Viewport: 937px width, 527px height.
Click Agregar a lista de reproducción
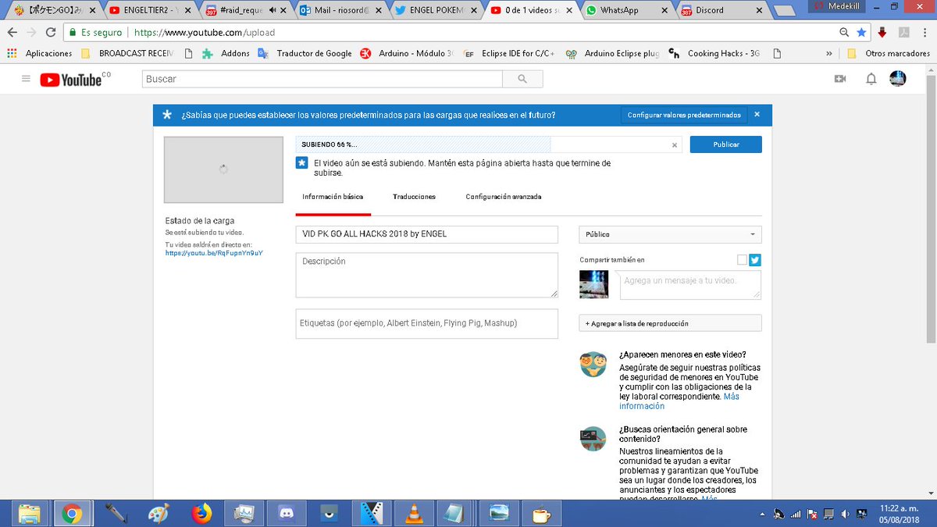coord(670,323)
